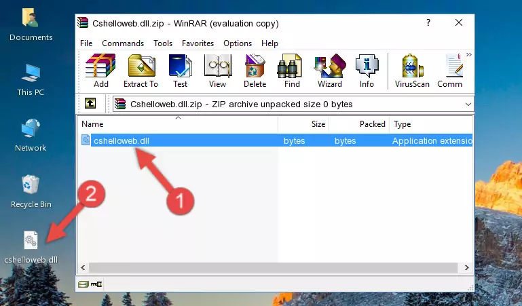Sort list by Size column

[x=303, y=124]
